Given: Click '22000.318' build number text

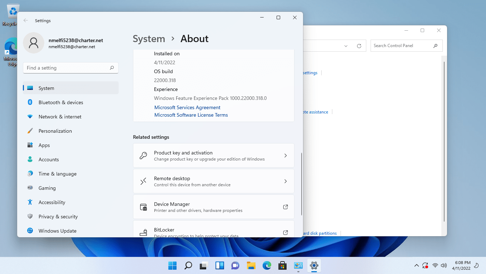Looking at the screenshot, I should pyautogui.click(x=165, y=80).
